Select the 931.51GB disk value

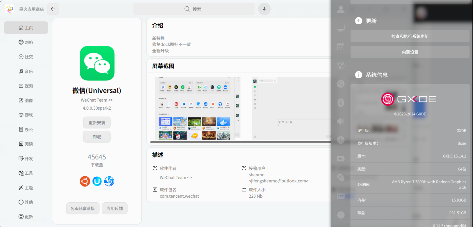[458, 213]
